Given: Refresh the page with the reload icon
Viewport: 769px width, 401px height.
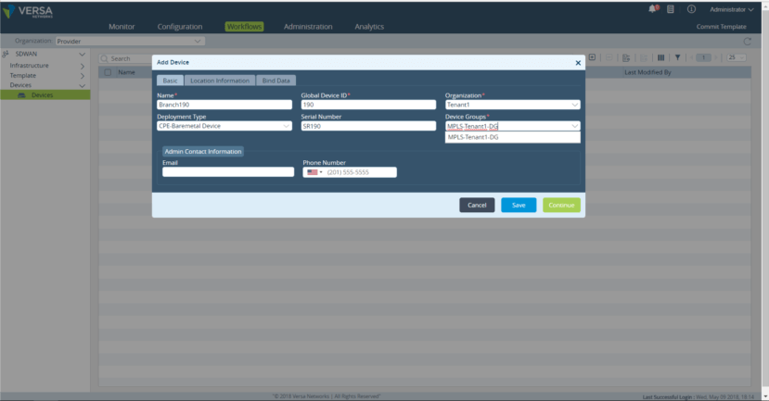Looking at the screenshot, I should tap(747, 42).
